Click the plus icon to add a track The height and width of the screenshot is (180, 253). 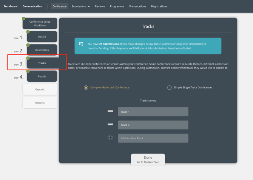(x=110, y=138)
